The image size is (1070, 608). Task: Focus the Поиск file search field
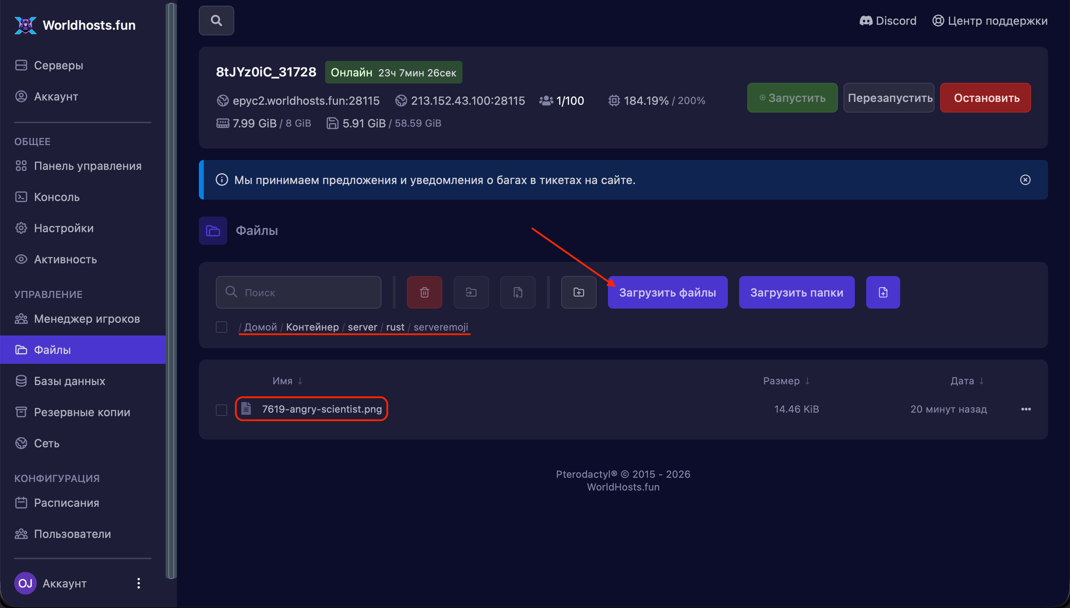(x=299, y=292)
